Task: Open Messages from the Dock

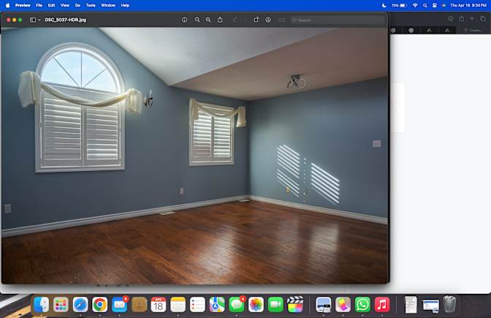Action: click(x=237, y=305)
